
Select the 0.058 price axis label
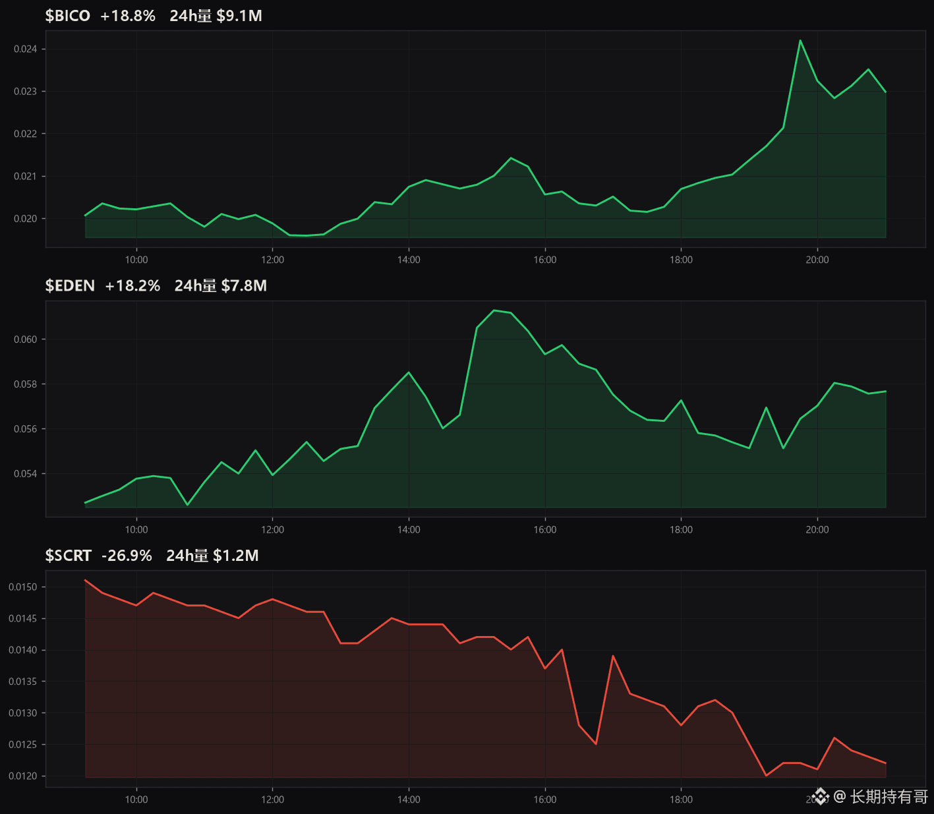[25, 384]
